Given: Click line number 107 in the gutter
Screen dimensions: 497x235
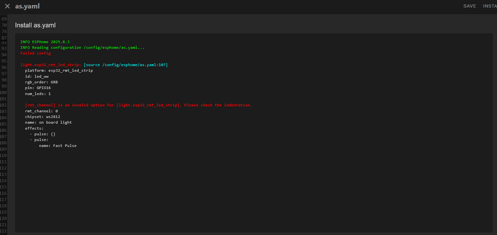Looking at the screenshot, I should click(3, 137).
